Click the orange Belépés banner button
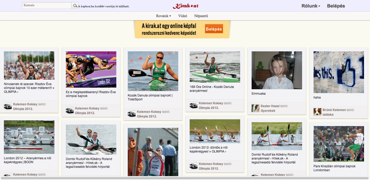 tap(214, 29)
